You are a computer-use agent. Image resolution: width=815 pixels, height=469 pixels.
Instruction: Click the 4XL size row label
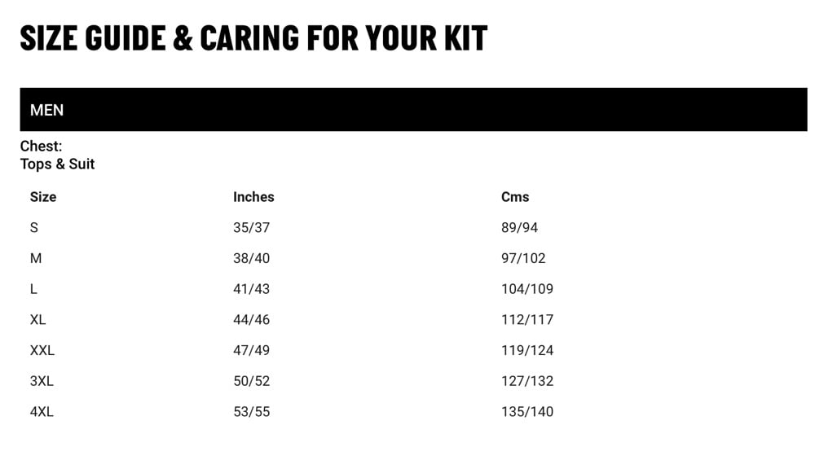(x=42, y=412)
